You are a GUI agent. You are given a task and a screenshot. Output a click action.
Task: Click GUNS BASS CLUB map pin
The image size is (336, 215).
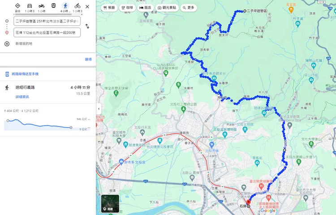tap(166, 73)
